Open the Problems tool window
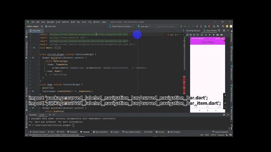The height and width of the screenshot is (152, 271). tap(72, 132)
